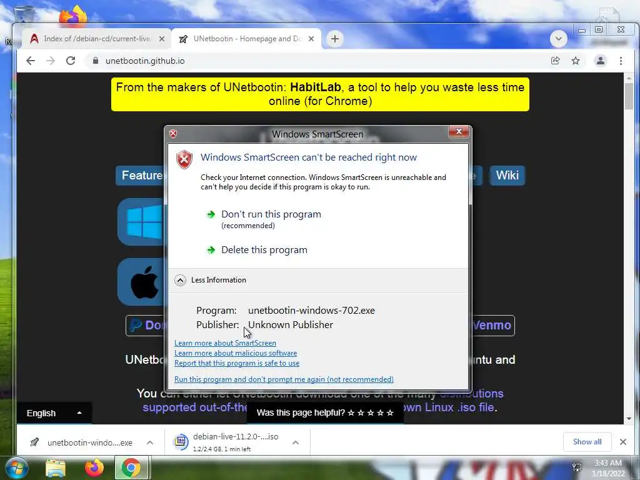Expand debian-live iso download options chevron
Image resolution: width=640 pixels, height=480 pixels.
pyautogui.click(x=296, y=442)
